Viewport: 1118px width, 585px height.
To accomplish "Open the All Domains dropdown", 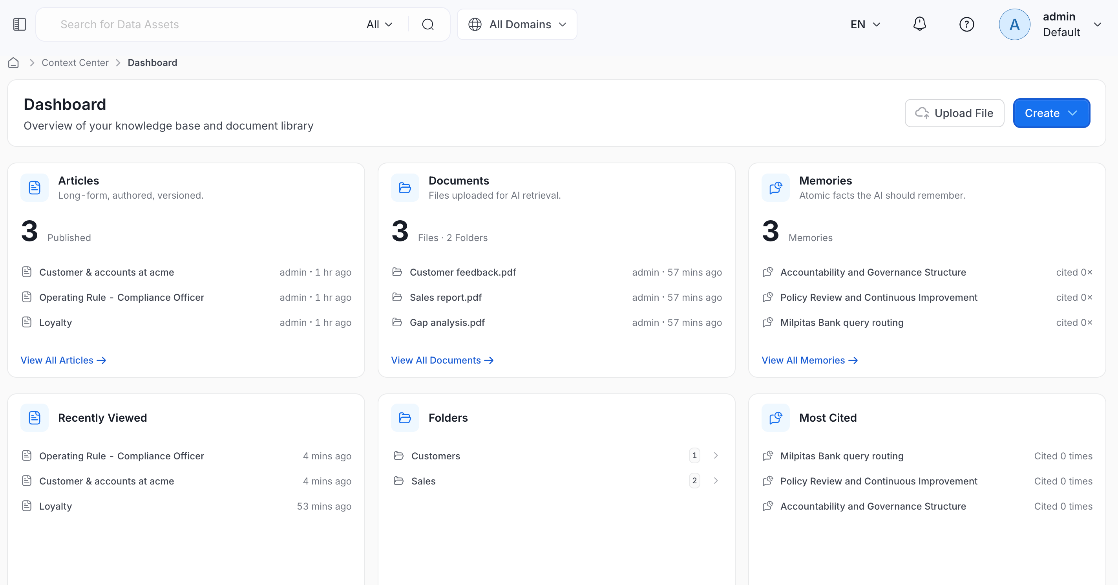I will tap(517, 24).
